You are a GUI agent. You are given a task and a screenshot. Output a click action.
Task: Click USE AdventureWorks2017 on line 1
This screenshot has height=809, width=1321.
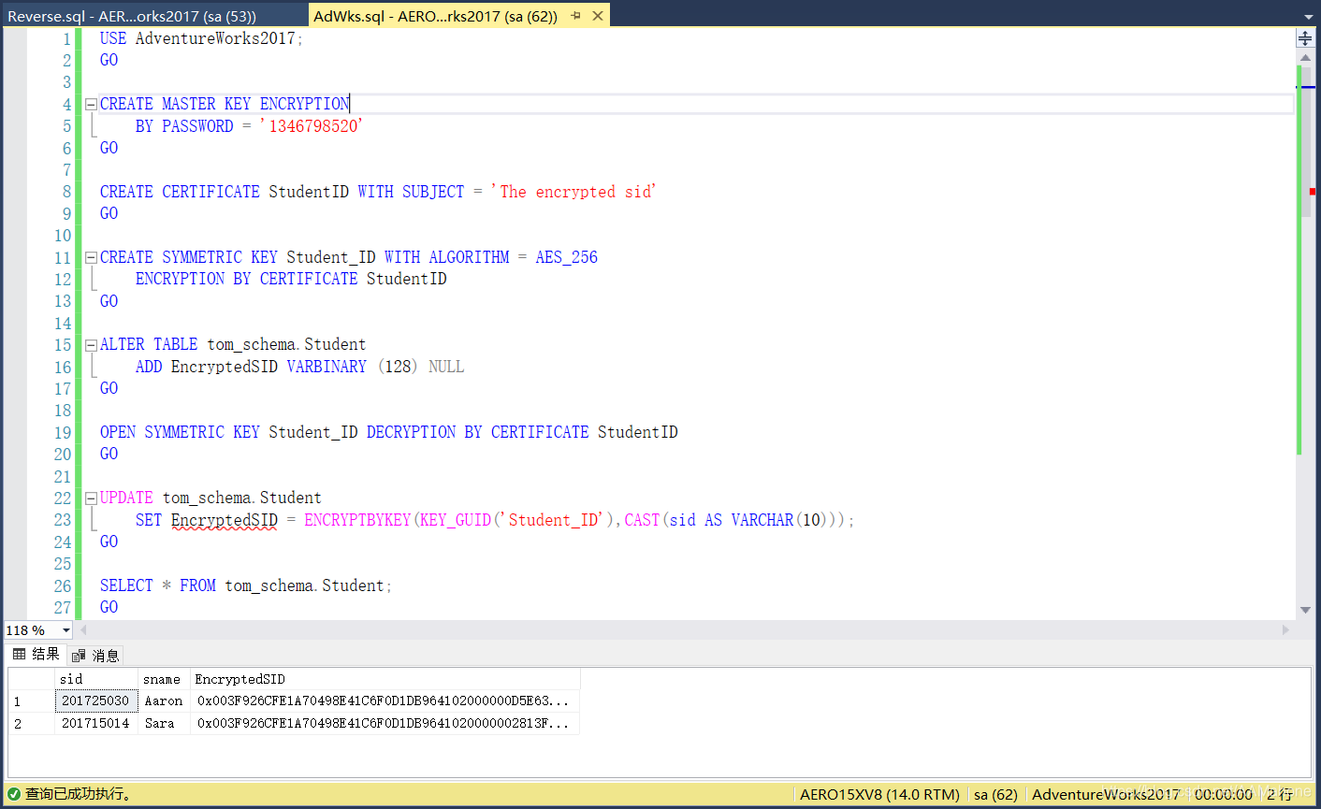click(201, 38)
